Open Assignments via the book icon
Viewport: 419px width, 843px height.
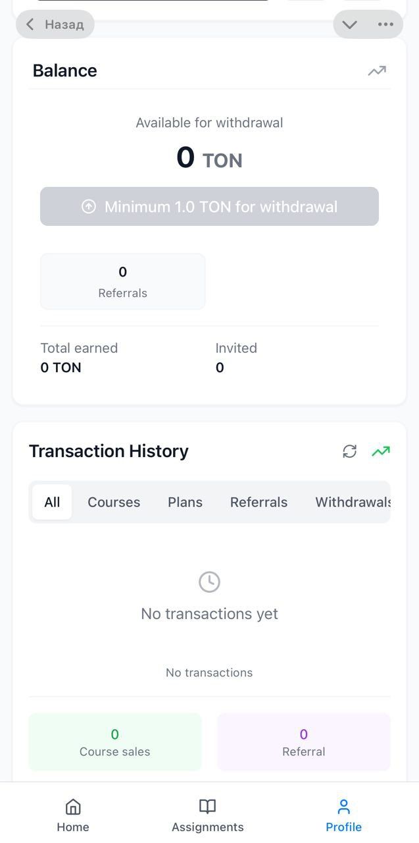click(x=207, y=806)
